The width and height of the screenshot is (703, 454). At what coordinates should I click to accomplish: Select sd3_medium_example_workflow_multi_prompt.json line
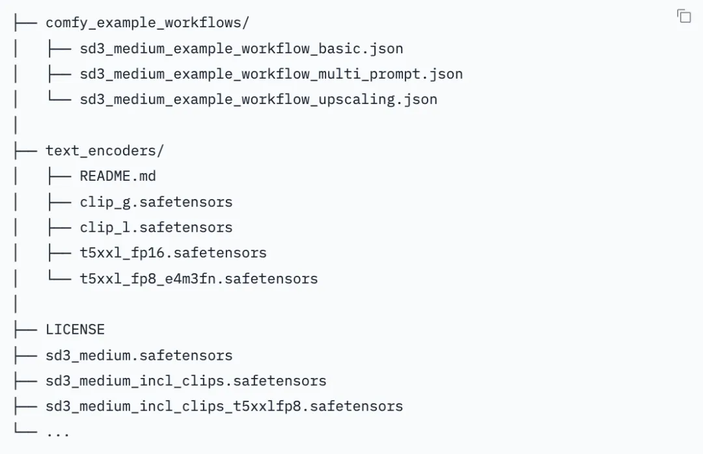pyautogui.click(x=271, y=74)
